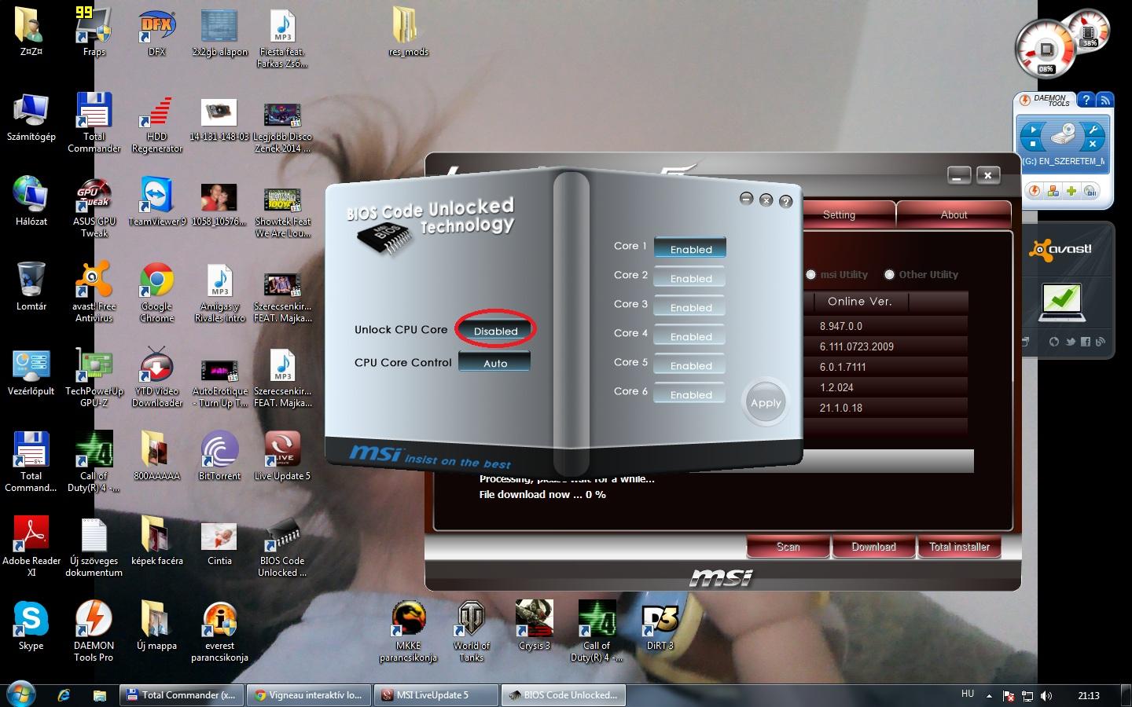Image resolution: width=1132 pixels, height=707 pixels.
Task: Click the round Apply button
Action: tap(766, 403)
